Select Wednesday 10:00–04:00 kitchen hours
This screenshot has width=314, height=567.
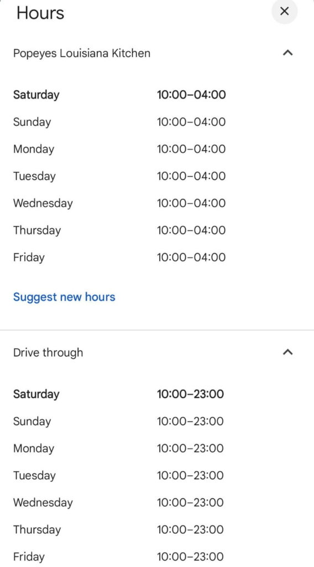point(119,203)
